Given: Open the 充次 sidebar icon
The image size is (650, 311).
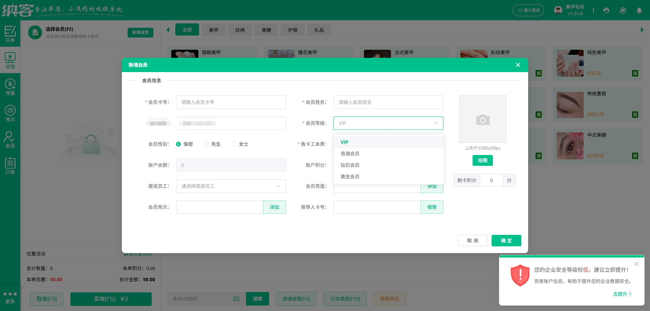Looking at the screenshot, I should click(x=10, y=113).
